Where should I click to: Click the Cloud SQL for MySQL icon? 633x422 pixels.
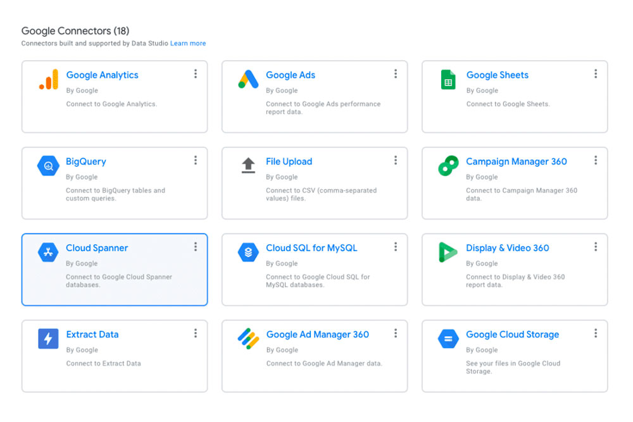pyautogui.click(x=248, y=252)
